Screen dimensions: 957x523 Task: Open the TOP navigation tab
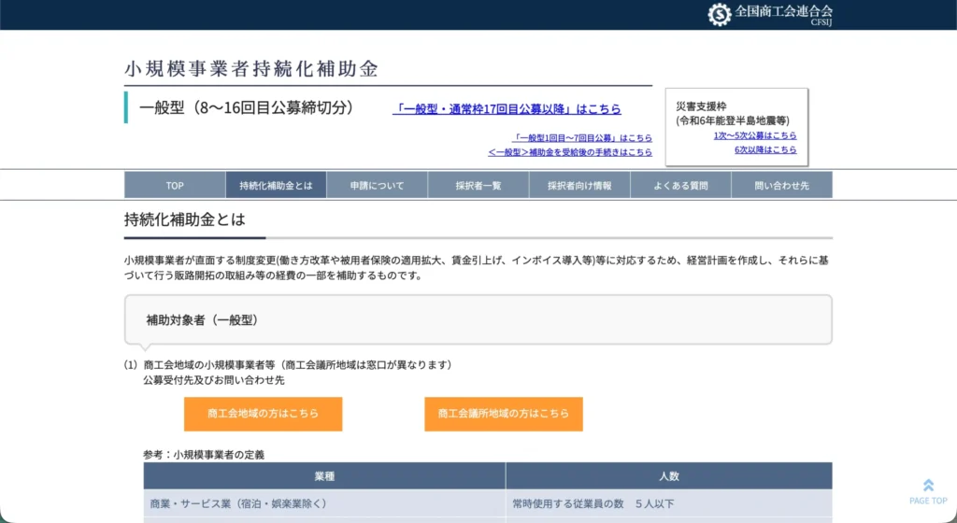pos(175,186)
